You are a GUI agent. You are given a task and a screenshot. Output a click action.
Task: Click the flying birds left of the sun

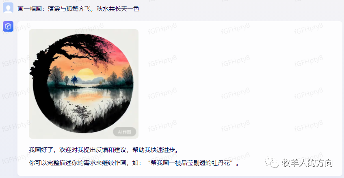(73, 66)
